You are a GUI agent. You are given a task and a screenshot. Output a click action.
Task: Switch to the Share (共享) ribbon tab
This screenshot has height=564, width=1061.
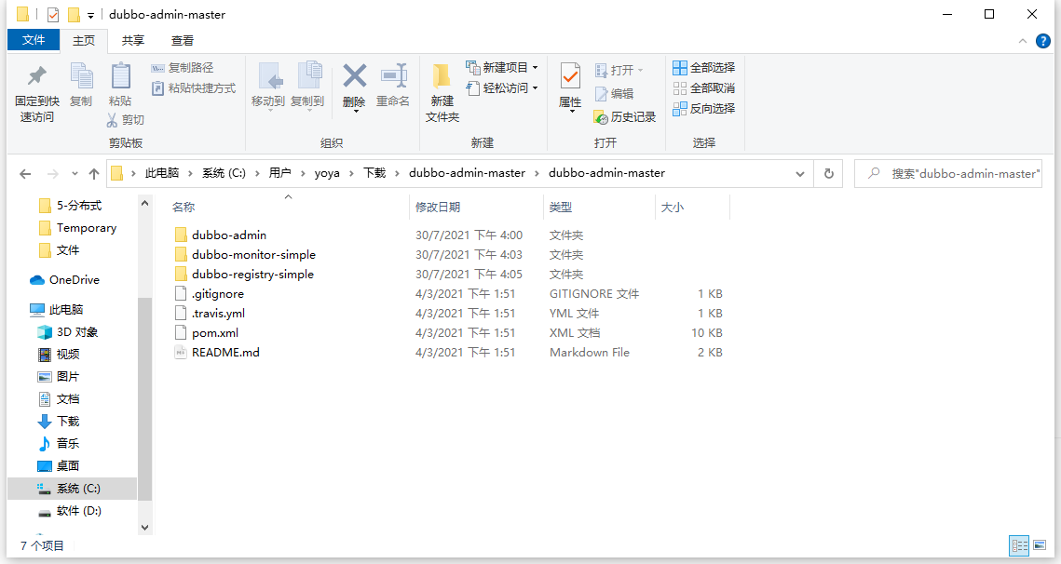pos(132,41)
